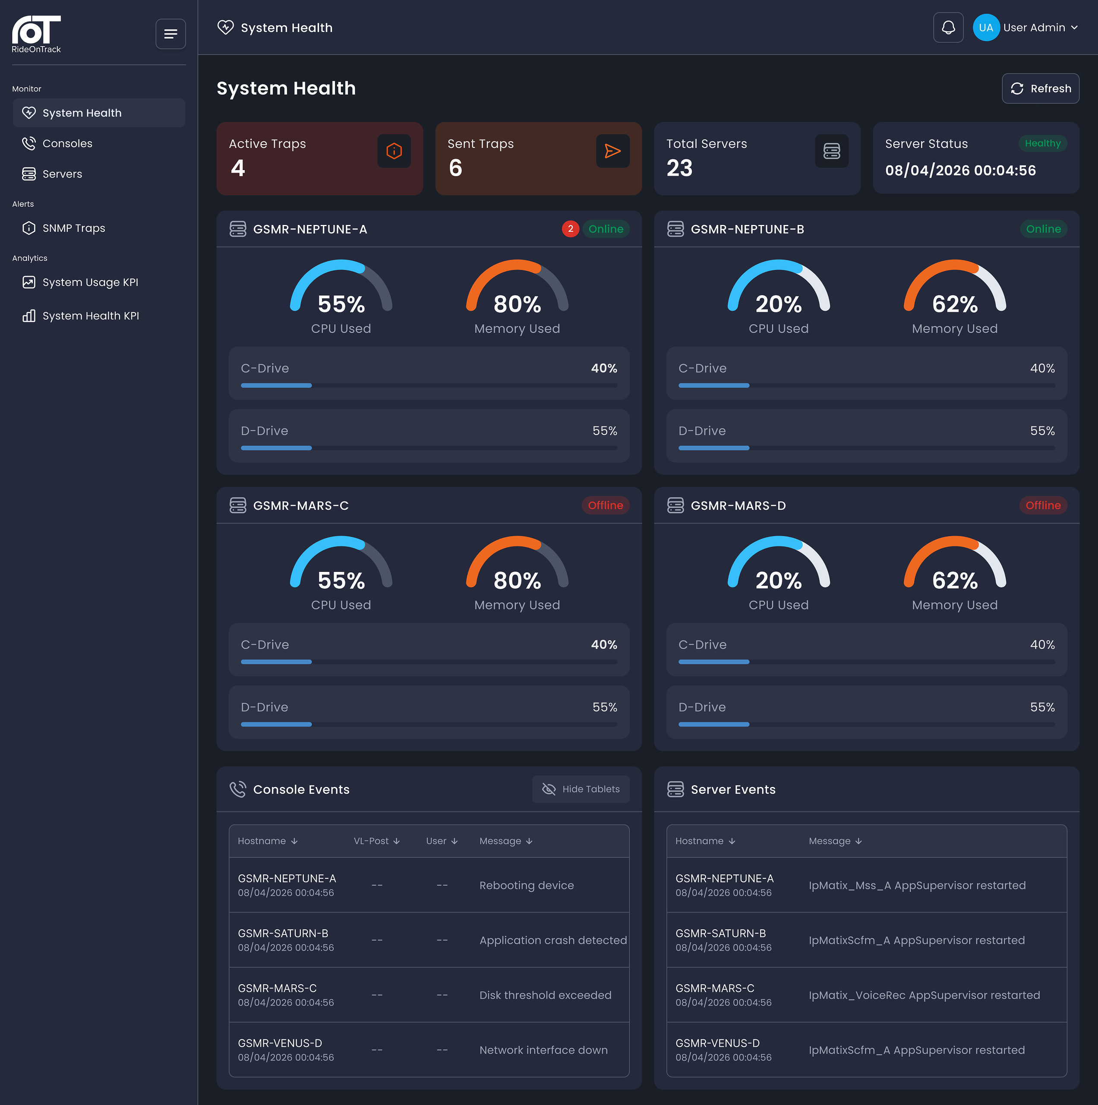1098x1105 pixels.
Task: Click the red 2 alert badge on GSMR-NEPTUNE-A
Action: (x=570, y=229)
